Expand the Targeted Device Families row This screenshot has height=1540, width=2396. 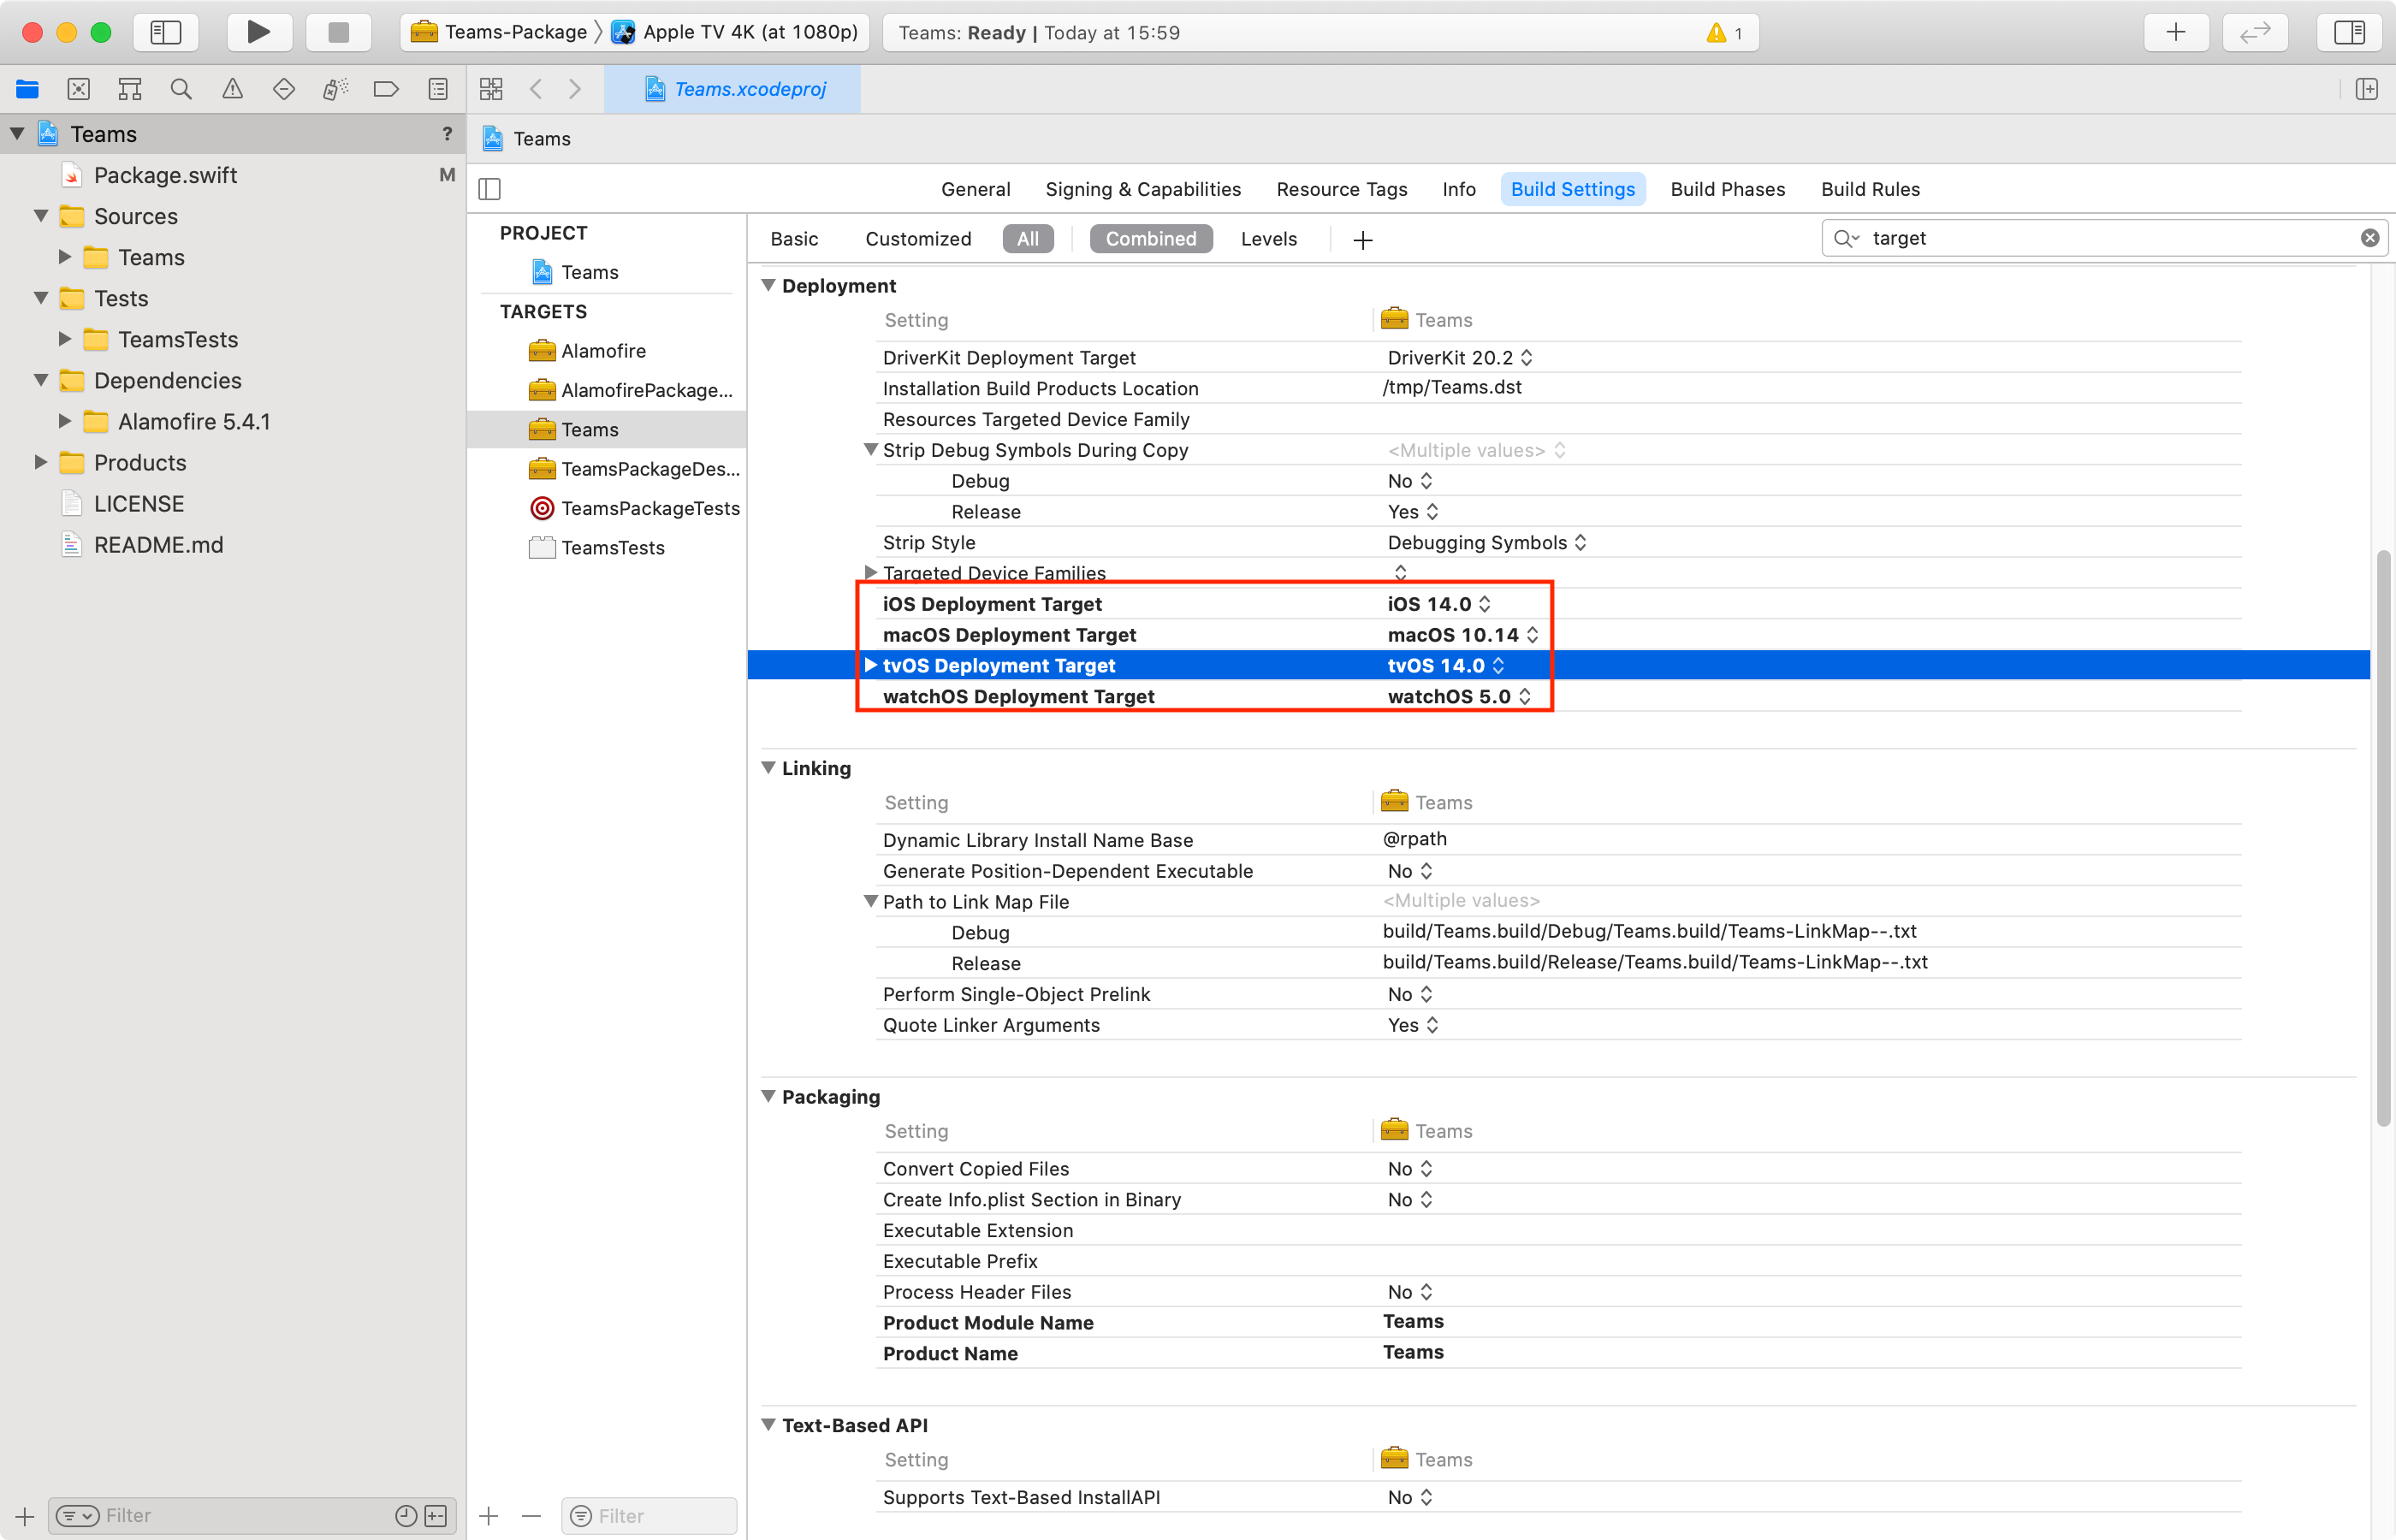click(x=870, y=573)
